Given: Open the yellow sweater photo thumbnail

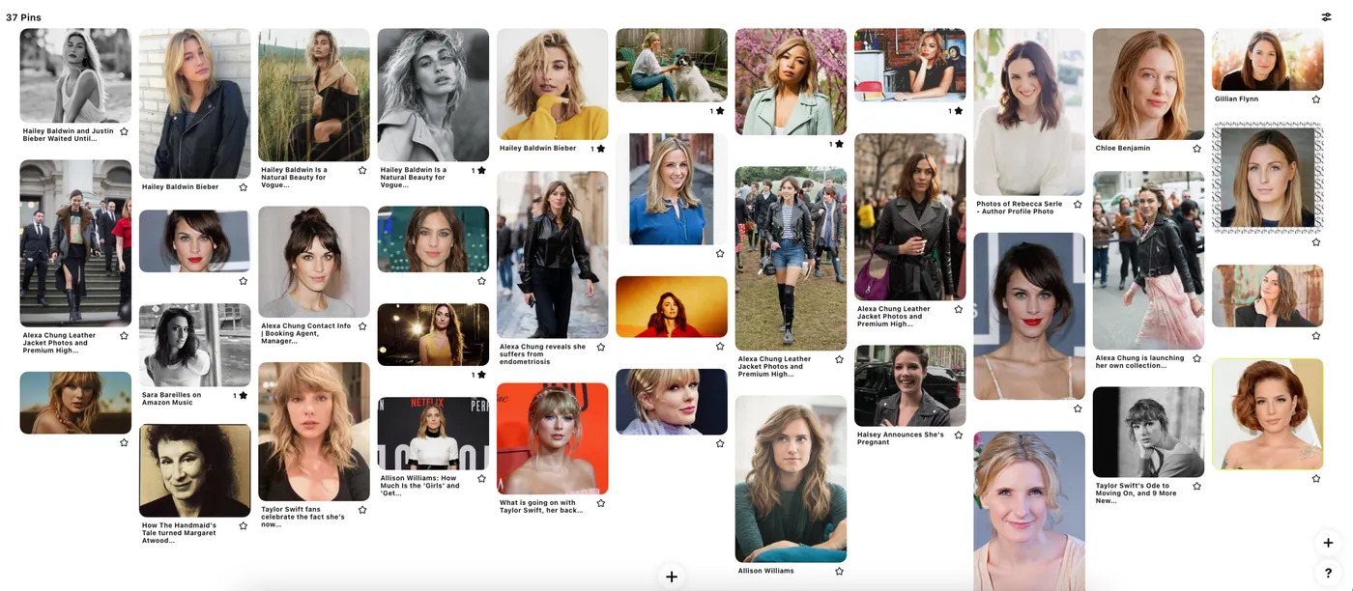Looking at the screenshot, I should point(553,84).
